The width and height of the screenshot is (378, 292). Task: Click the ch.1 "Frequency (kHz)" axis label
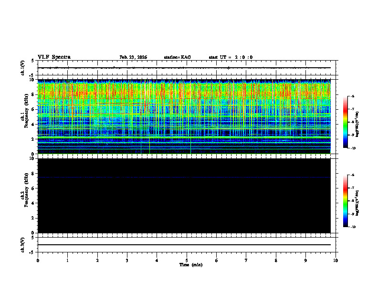26,110
